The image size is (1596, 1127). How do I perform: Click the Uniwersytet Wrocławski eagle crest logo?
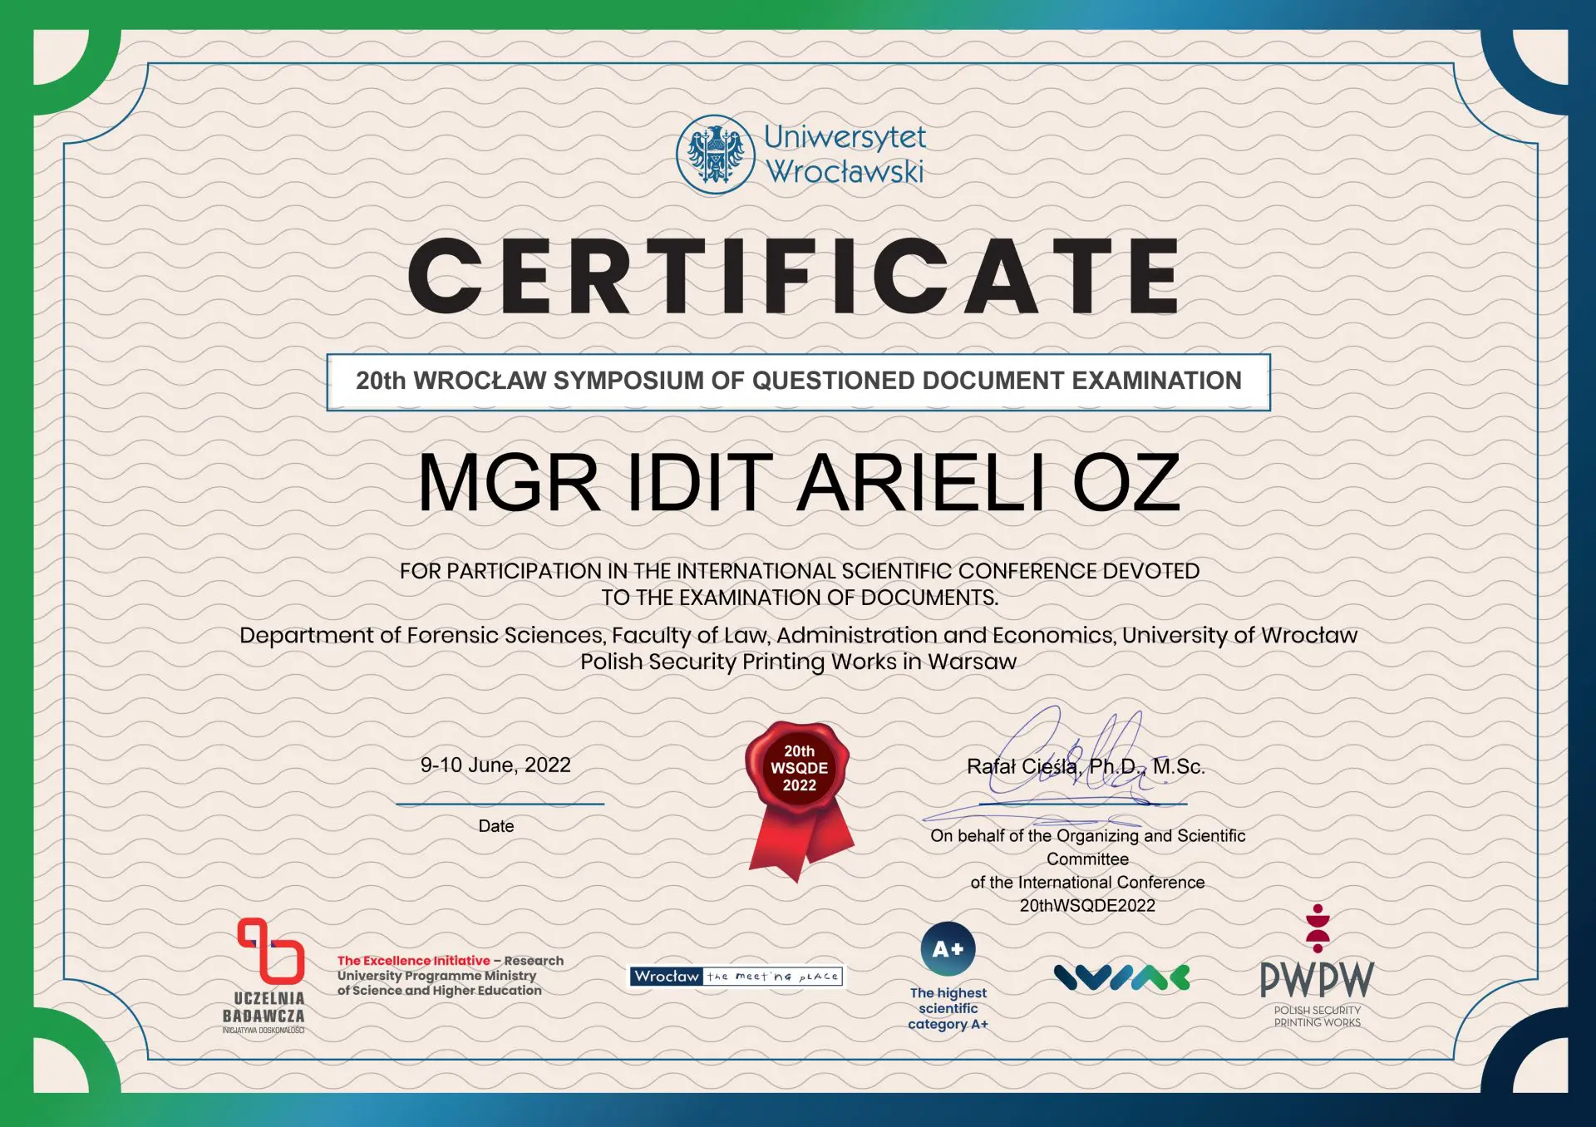coord(715,155)
